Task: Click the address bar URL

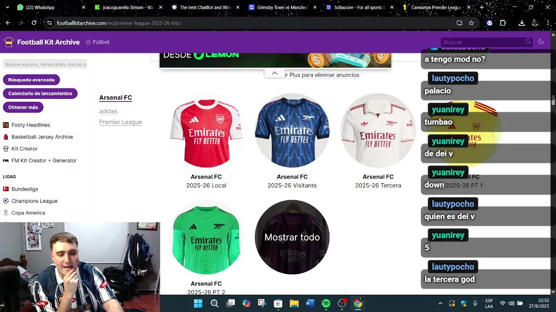Action: coord(119,23)
